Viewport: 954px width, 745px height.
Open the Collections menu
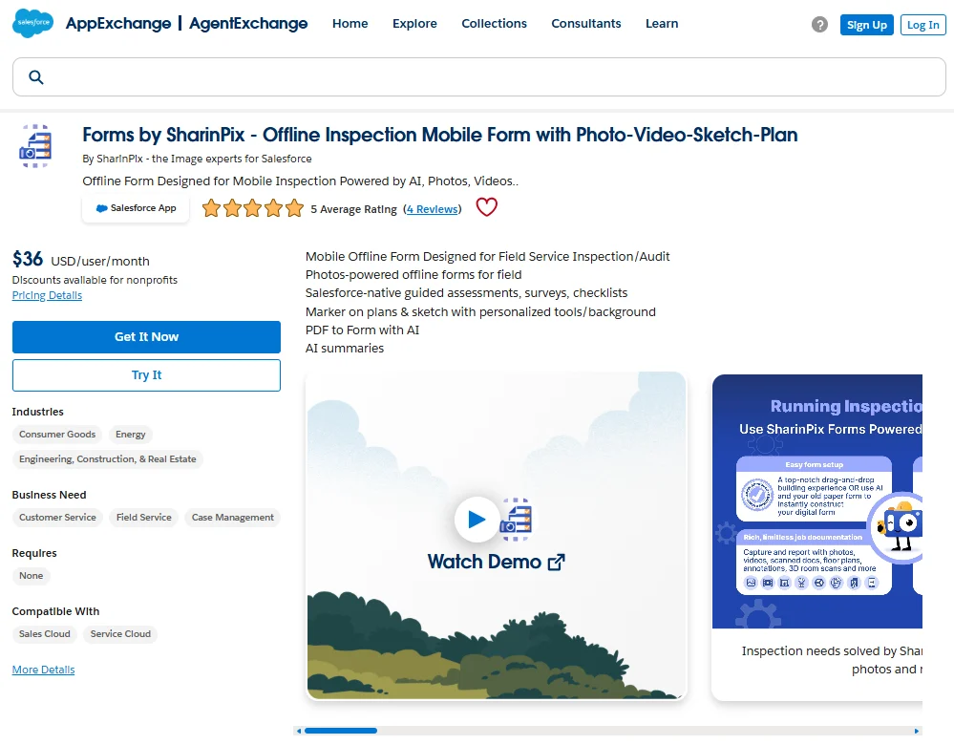[x=494, y=23]
